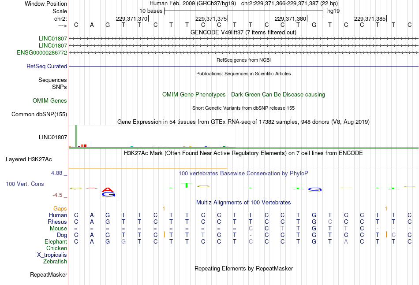This screenshot has height=285, width=419.
Task: Click position marker 229,371,370
Action: (x=131, y=19)
